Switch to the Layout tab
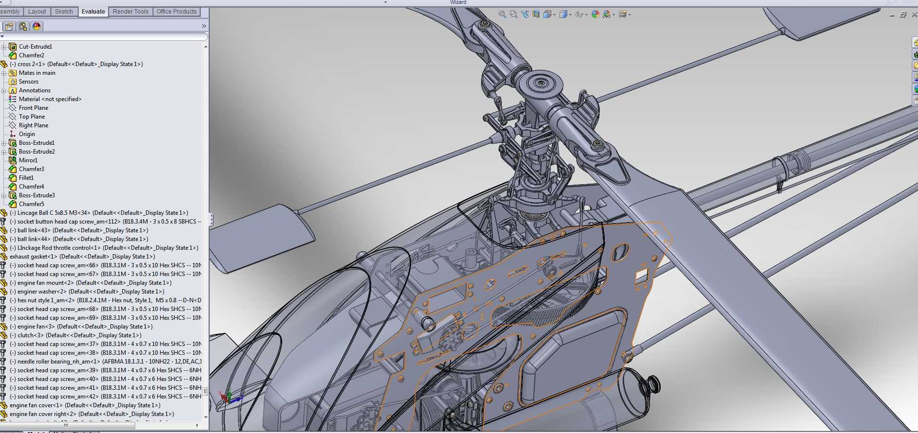918x433 pixels. click(37, 12)
